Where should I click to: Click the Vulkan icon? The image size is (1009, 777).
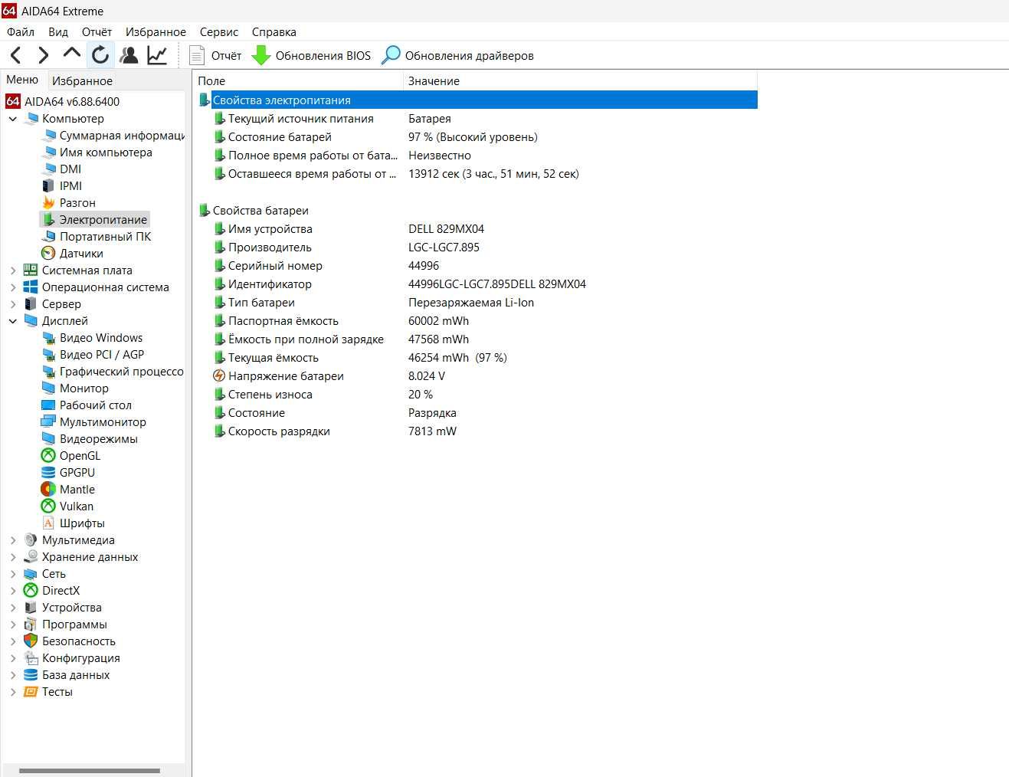[x=48, y=507]
